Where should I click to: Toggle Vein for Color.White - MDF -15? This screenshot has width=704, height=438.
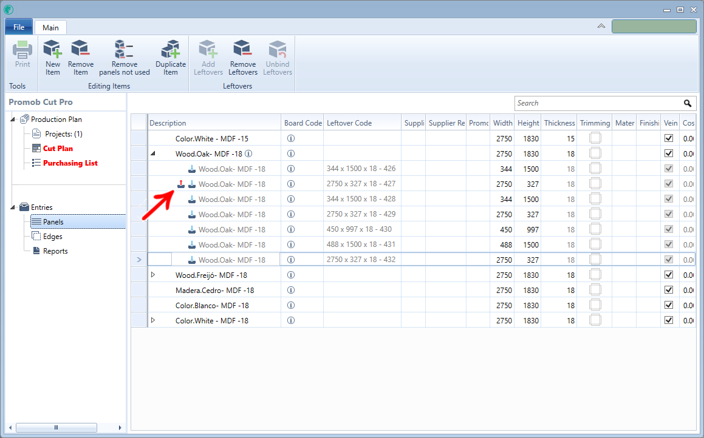[669, 138]
